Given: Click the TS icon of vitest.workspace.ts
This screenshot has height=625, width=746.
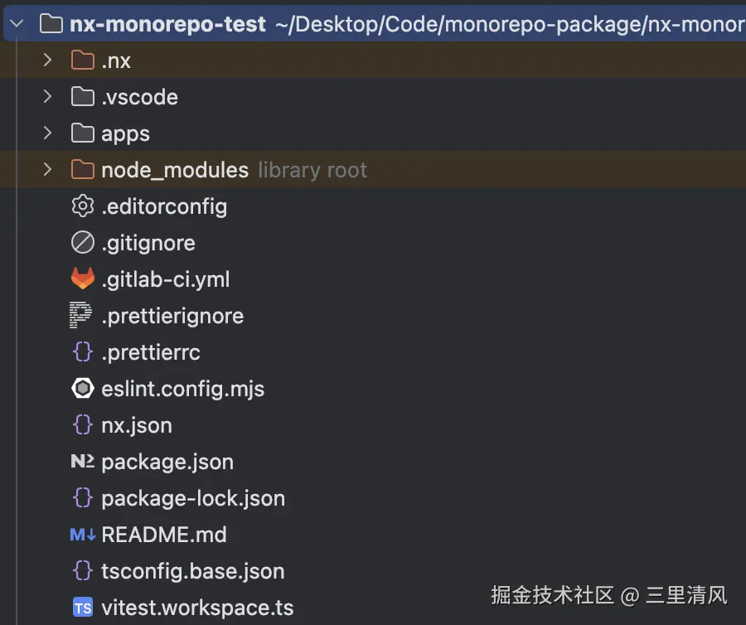Looking at the screenshot, I should click(83, 607).
